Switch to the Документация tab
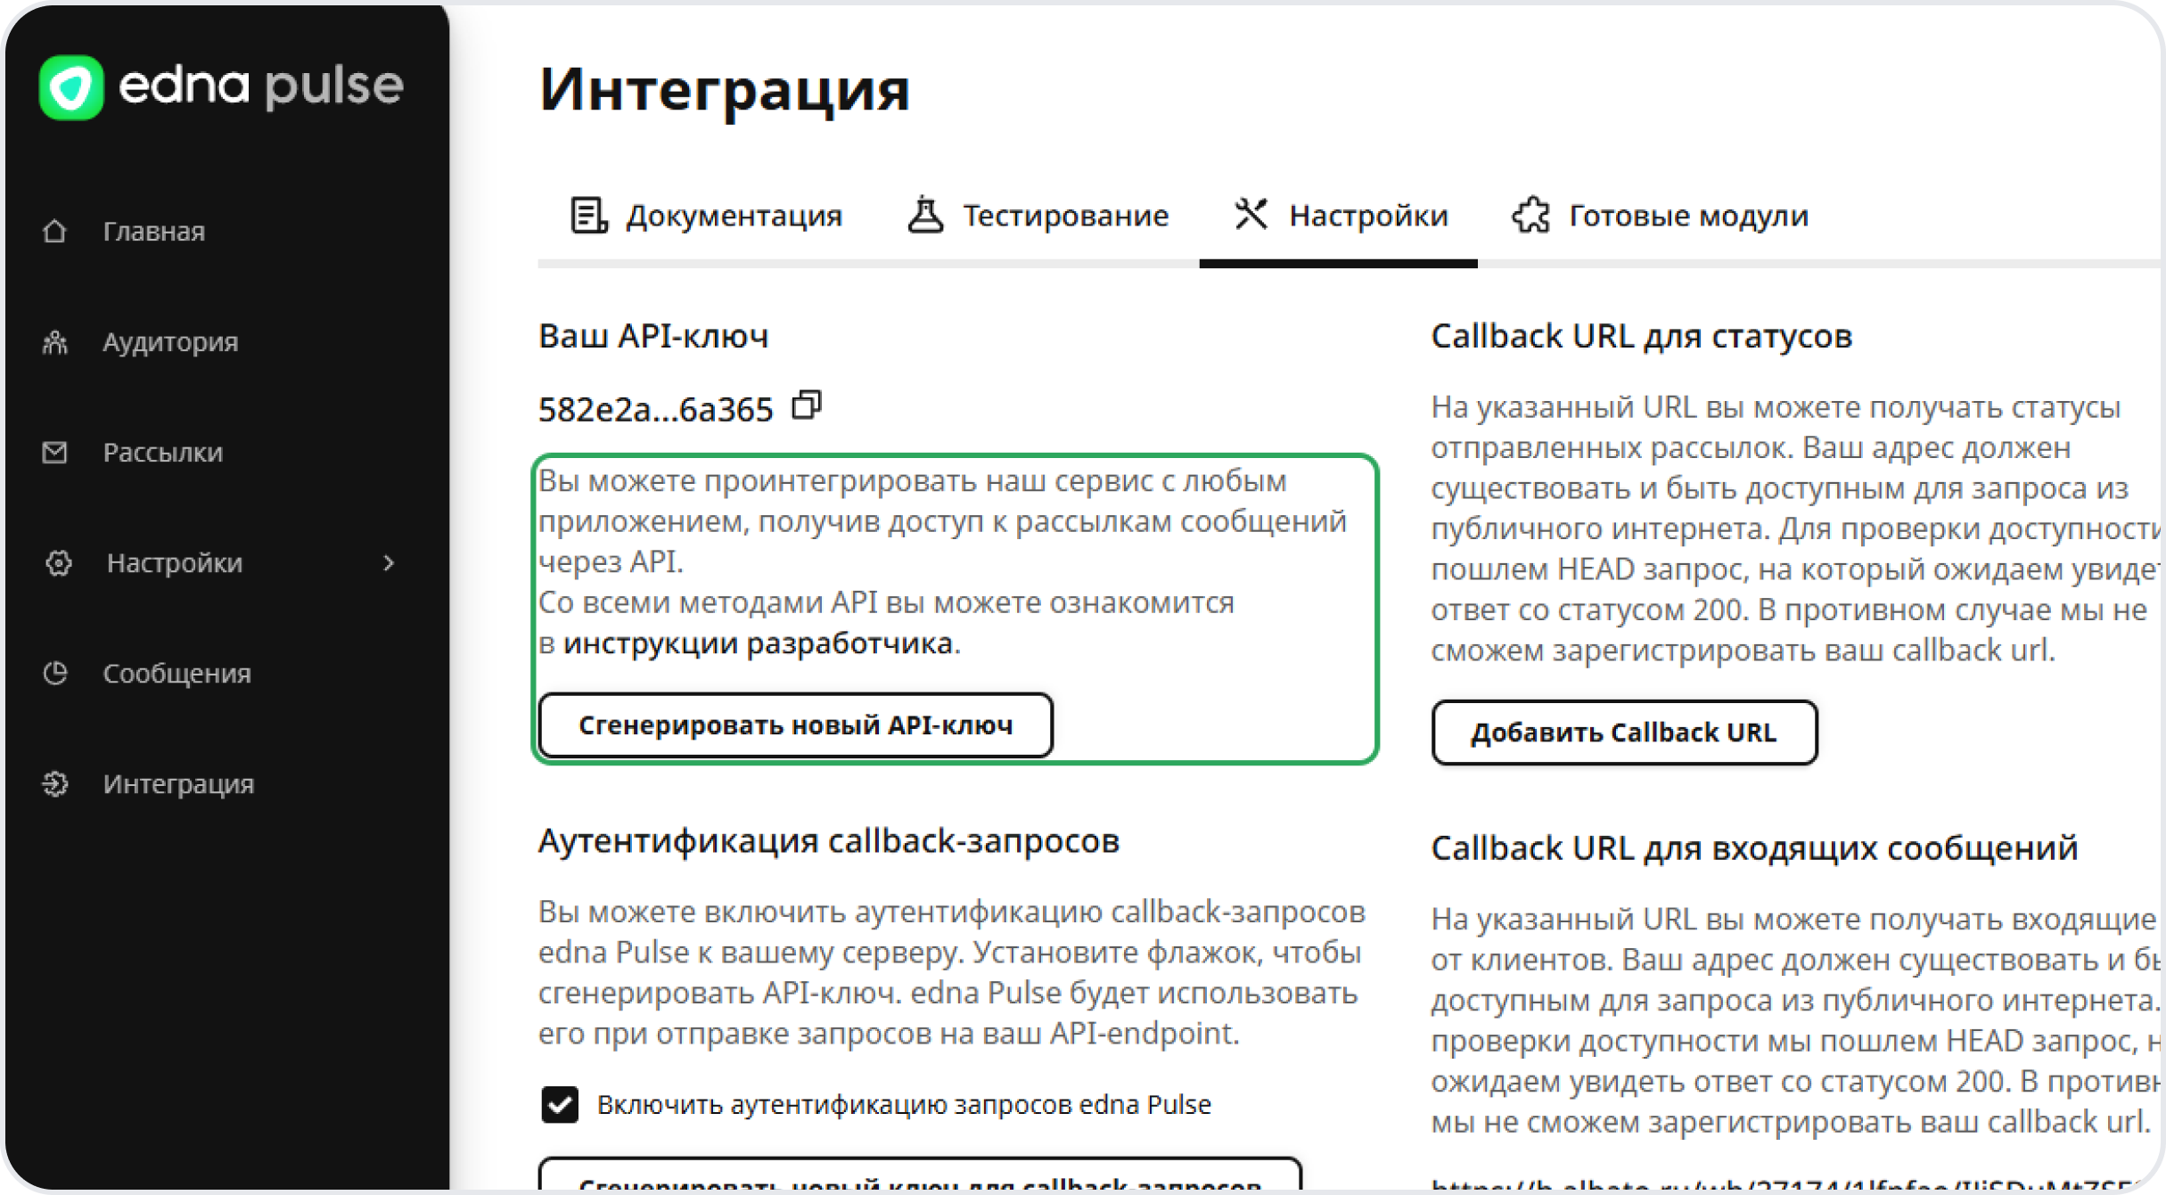 pos(706,216)
